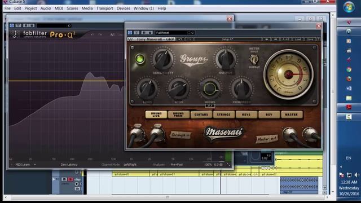Open Waves help question mark button

point(318,39)
